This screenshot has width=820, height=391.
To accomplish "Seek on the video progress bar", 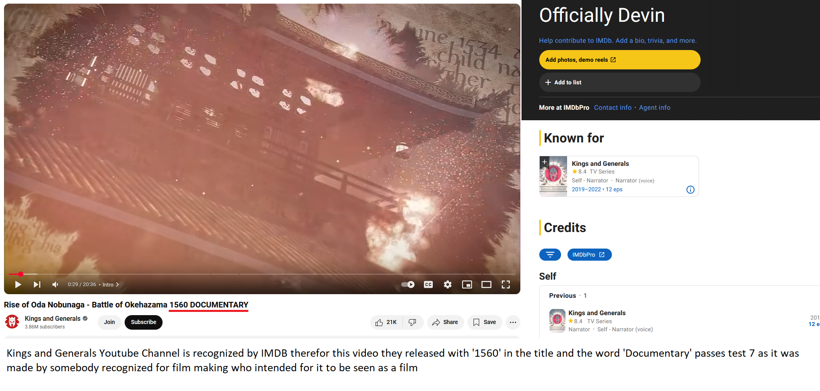I will (x=262, y=274).
